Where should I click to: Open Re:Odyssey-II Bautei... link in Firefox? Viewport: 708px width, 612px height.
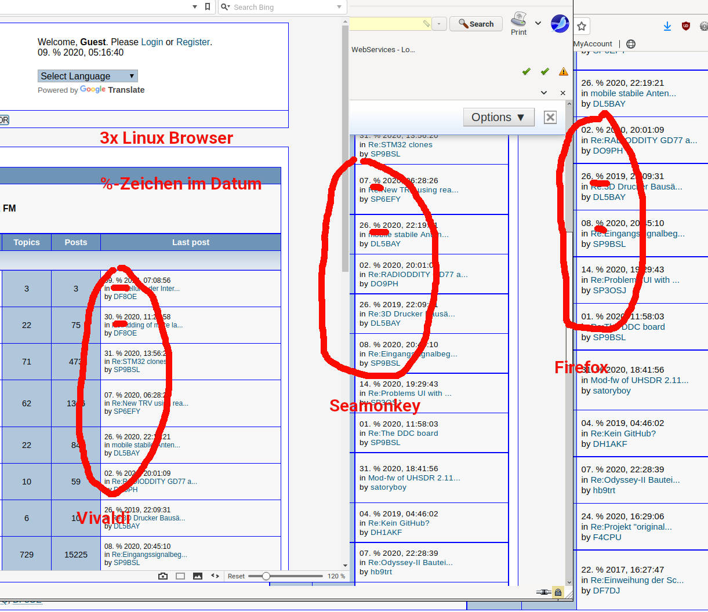(636, 479)
